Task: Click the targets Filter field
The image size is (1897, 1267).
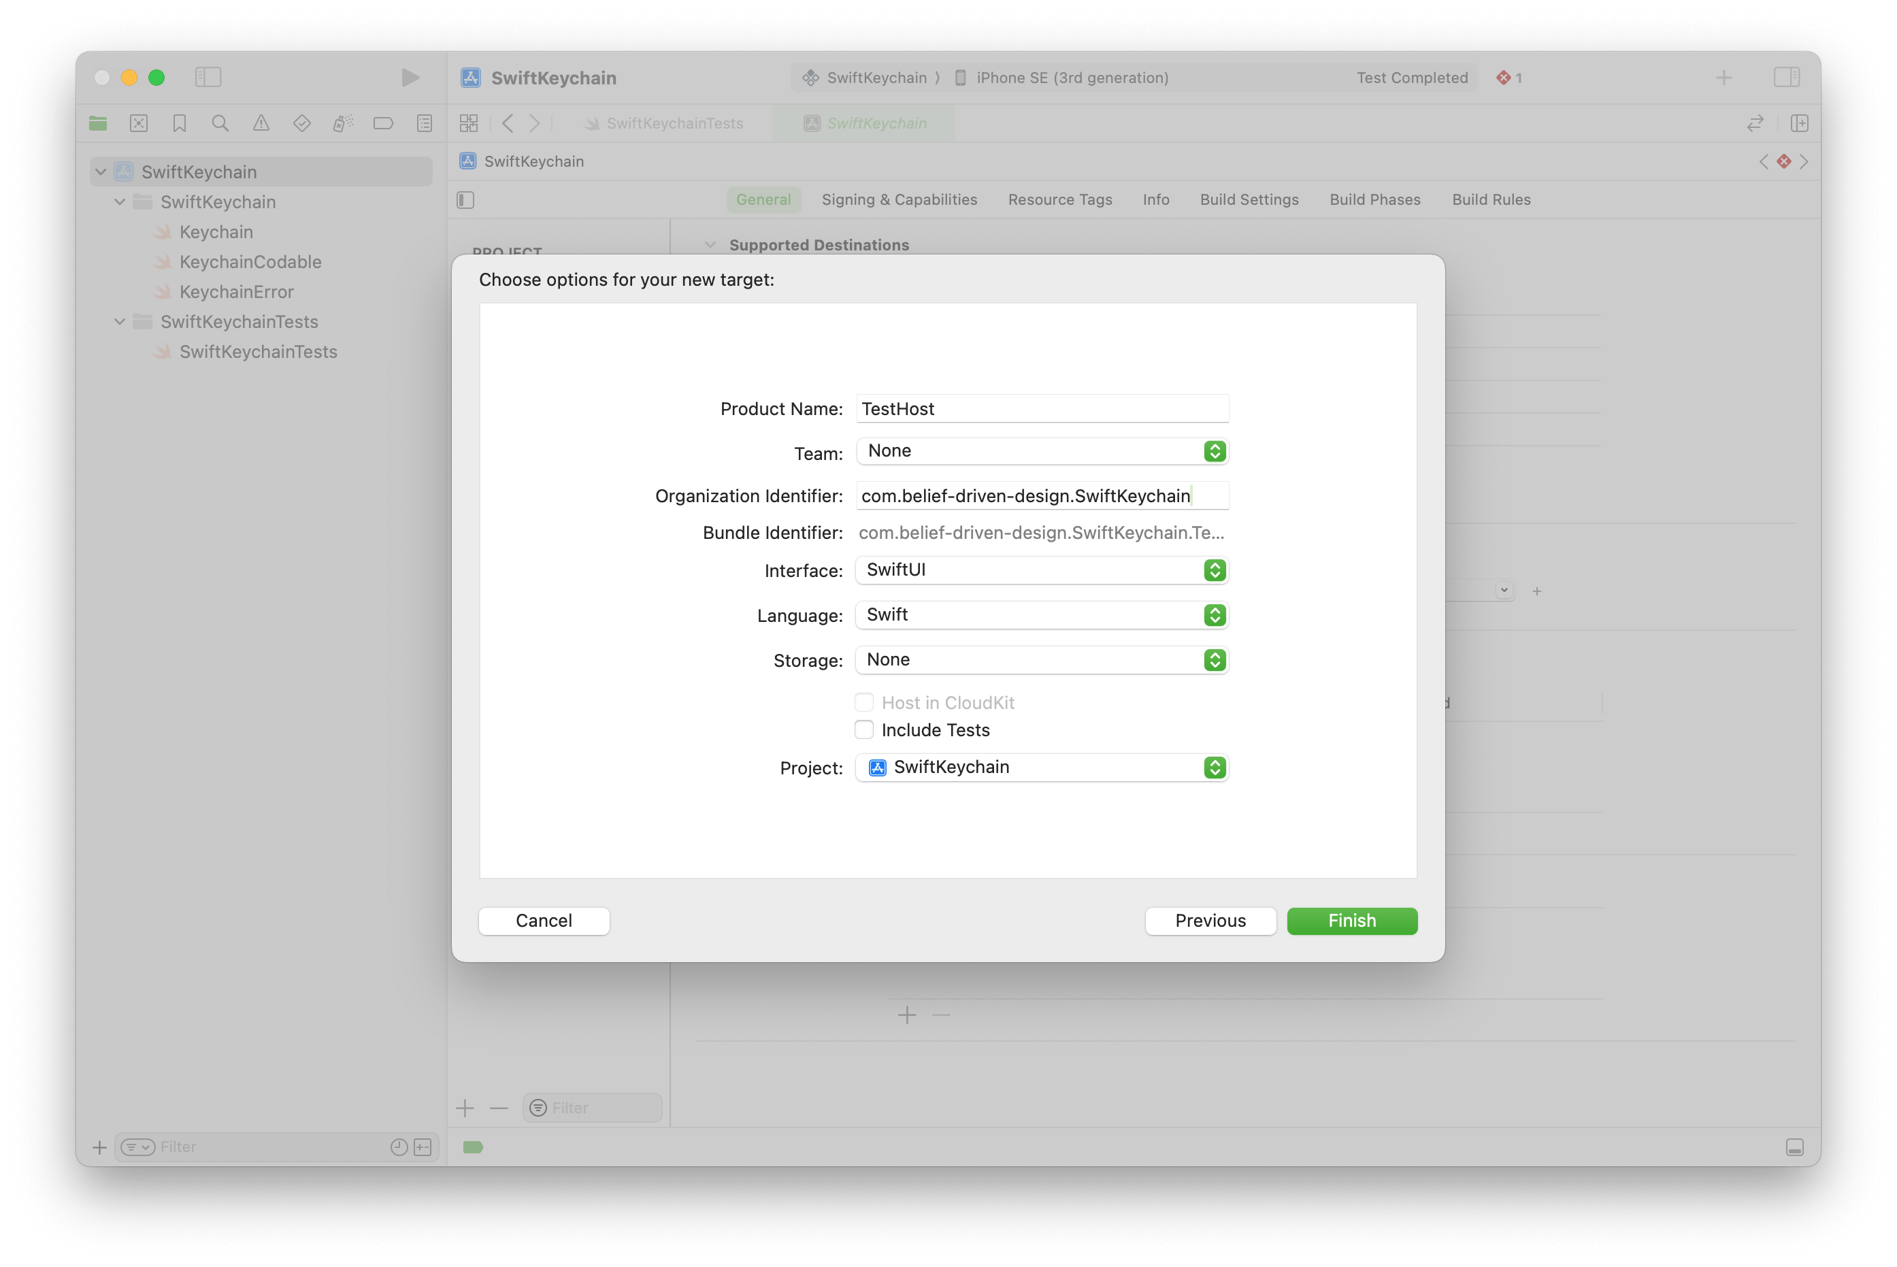Action: [592, 1108]
